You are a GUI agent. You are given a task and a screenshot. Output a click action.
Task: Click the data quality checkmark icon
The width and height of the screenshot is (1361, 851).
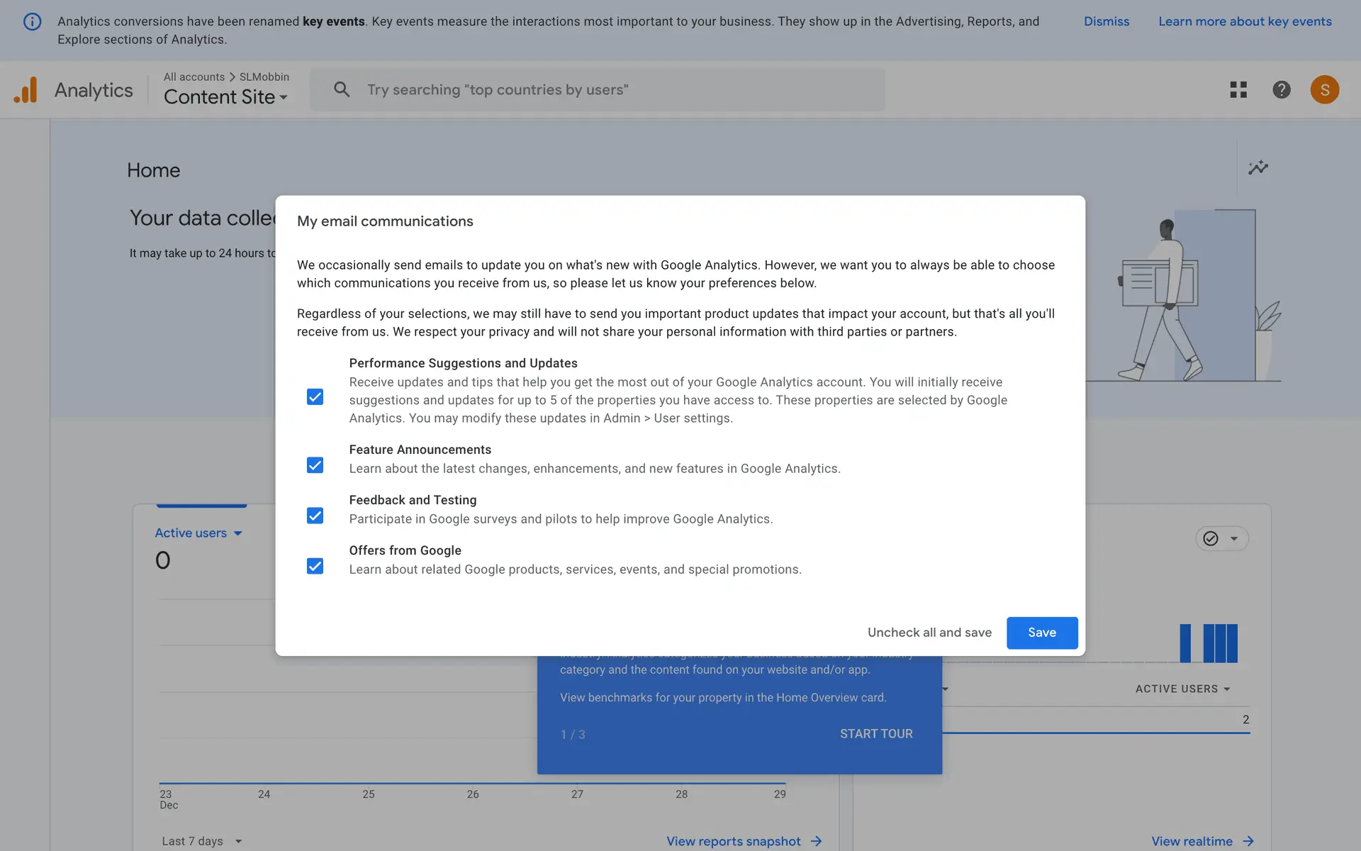click(1211, 538)
